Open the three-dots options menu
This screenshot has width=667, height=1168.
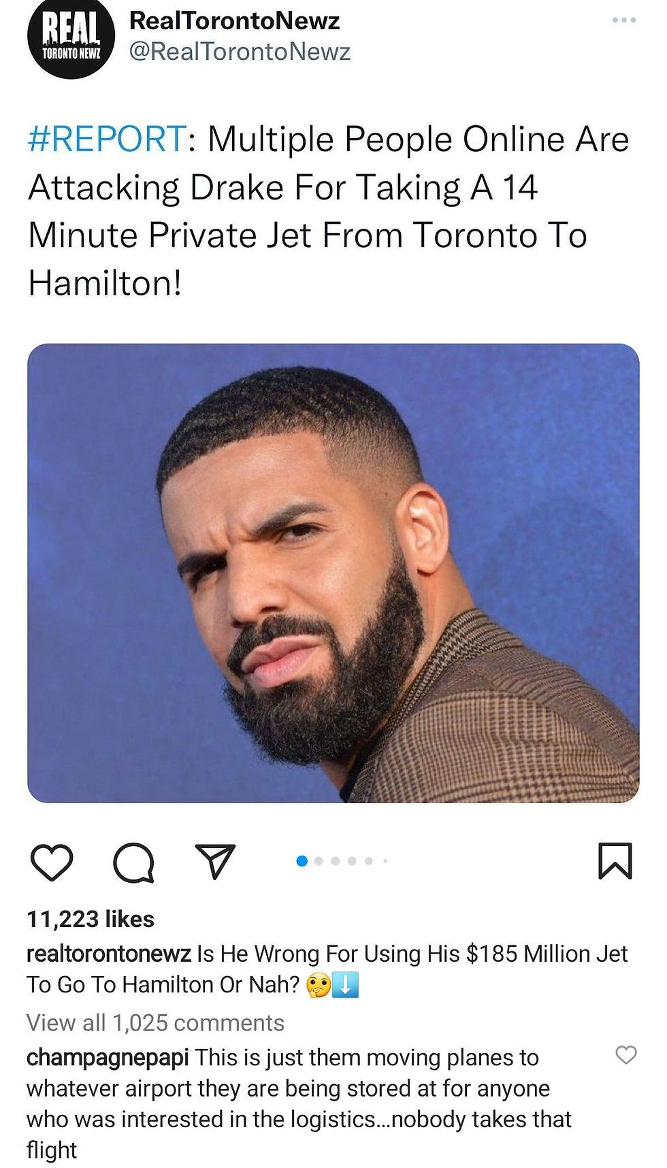coord(624,20)
